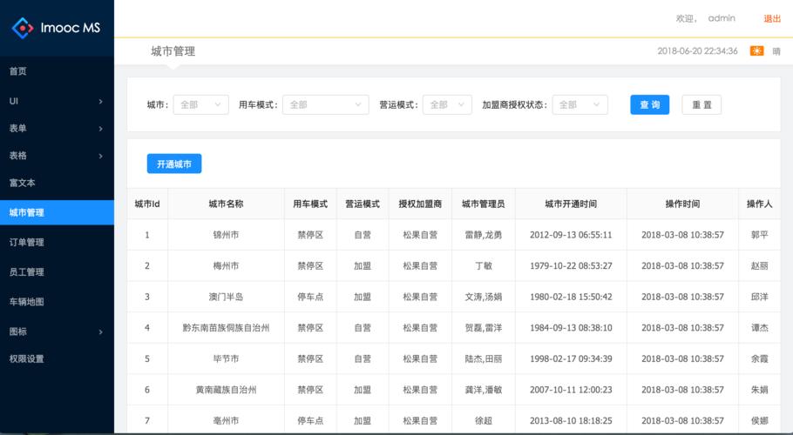Image resolution: width=793 pixels, height=435 pixels.
Task: Click the orange sunny weather icon
Action: 756,51
